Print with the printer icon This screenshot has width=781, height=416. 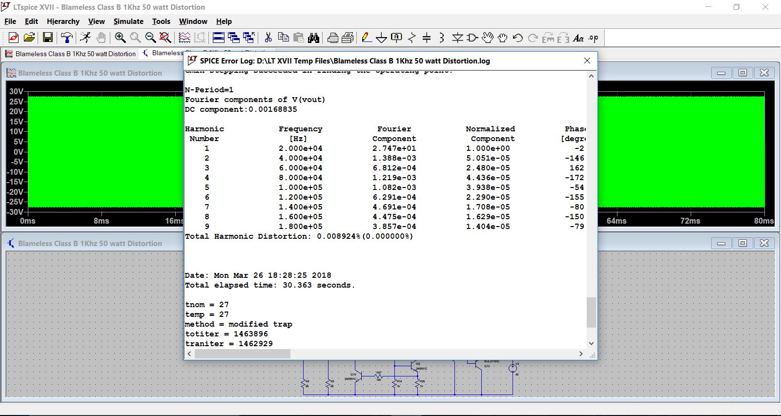click(332, 38)
